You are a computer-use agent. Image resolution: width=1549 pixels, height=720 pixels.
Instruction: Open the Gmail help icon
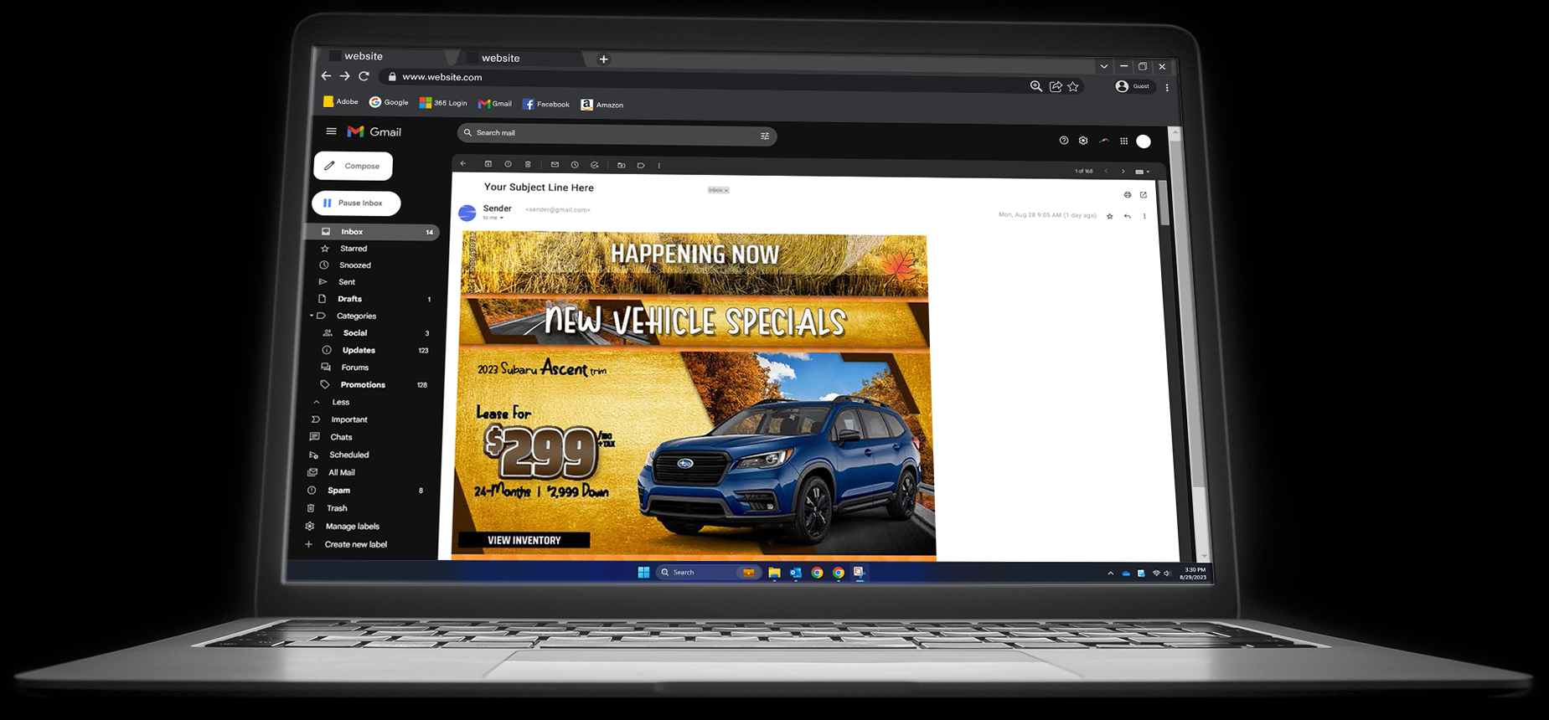pos(1064,141)
